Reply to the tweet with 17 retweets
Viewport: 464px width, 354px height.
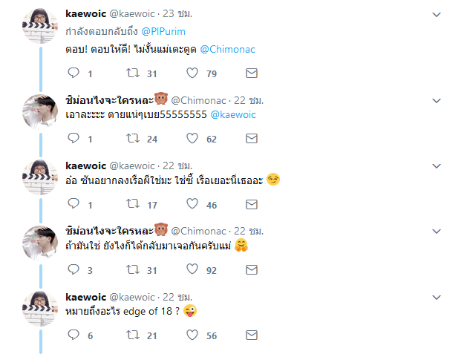pos(73,204)
